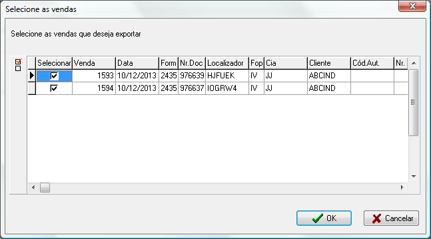The image size is (431, 239).
Task: Select the cell with venda number 1594
Action: (x=94, y=88)
